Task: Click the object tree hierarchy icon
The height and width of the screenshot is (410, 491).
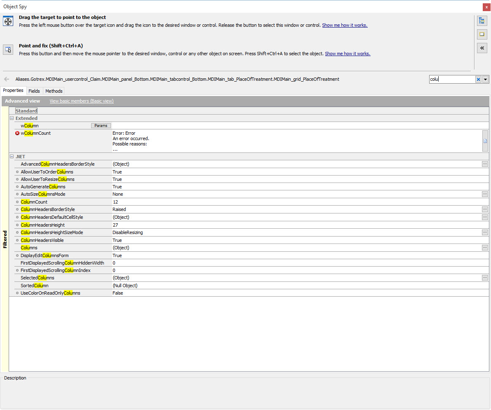Action: click(481, 21)
